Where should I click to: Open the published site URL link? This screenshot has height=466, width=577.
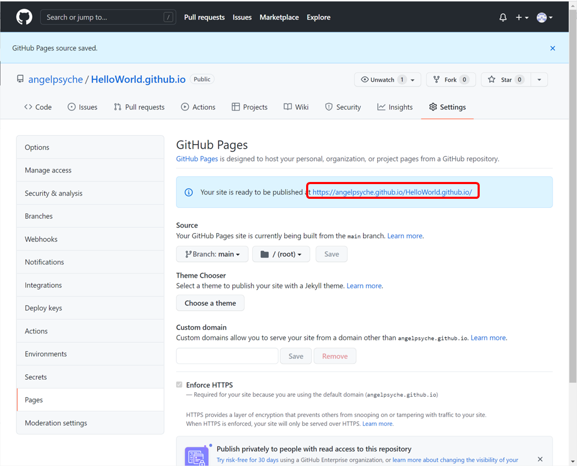tap(392, 192)
